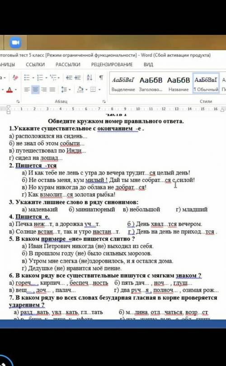The height and width of the screenshot is (366, 226).
Task: Click answer 'б) не знал об этом событи...'
Action: (47, 143)
